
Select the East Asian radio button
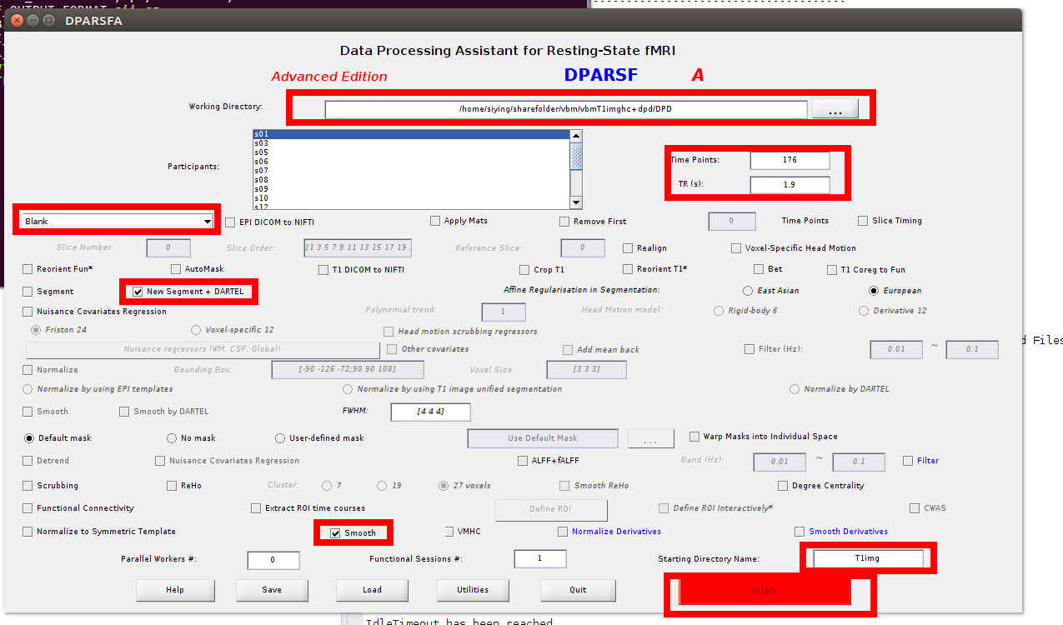coord(748,291)
